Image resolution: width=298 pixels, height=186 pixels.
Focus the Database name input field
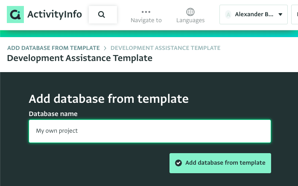pyautogui.click(x=150, y=131)
